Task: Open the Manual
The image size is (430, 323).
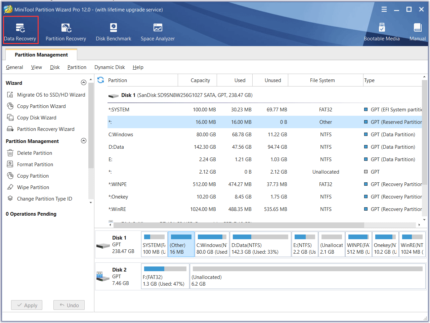Action: pyautogui.click(x=417, y=32)
